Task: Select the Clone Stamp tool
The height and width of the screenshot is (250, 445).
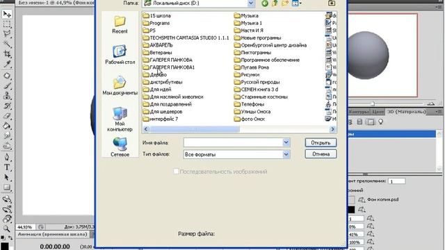Action: (x=7, y=96)
